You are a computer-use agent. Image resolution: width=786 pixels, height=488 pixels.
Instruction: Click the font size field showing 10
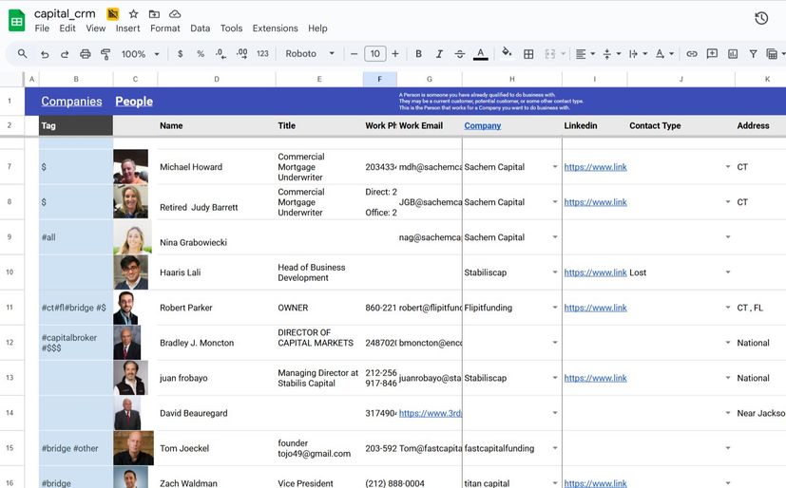[375, 53]
